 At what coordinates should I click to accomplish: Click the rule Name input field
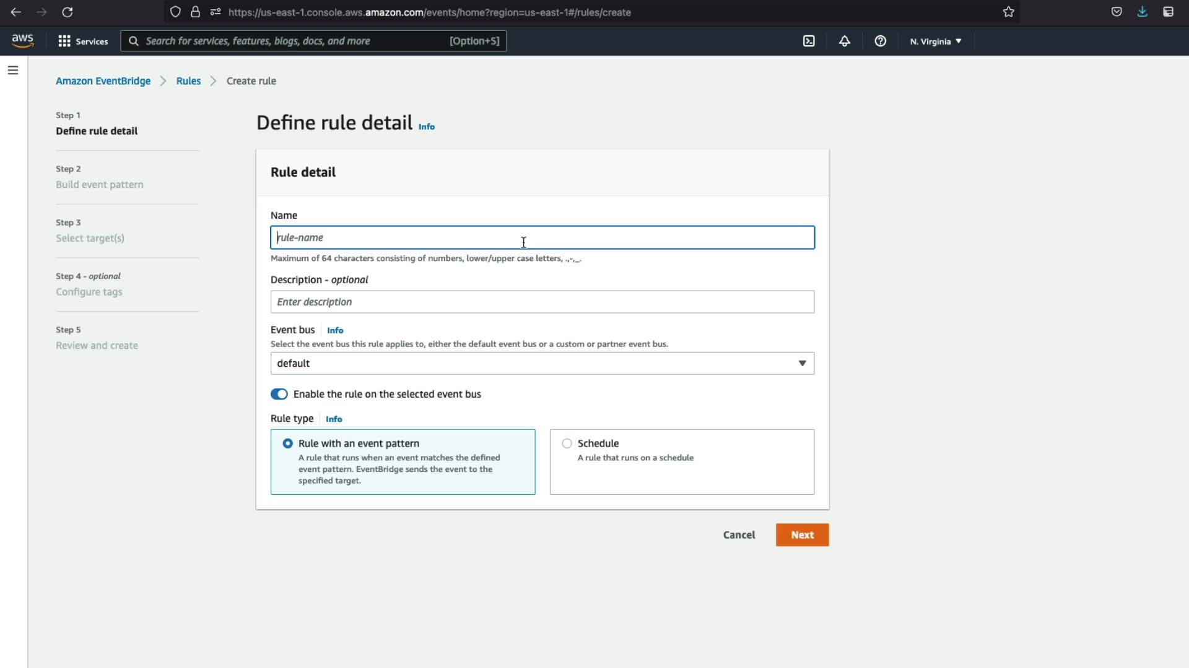click(542, 238)
